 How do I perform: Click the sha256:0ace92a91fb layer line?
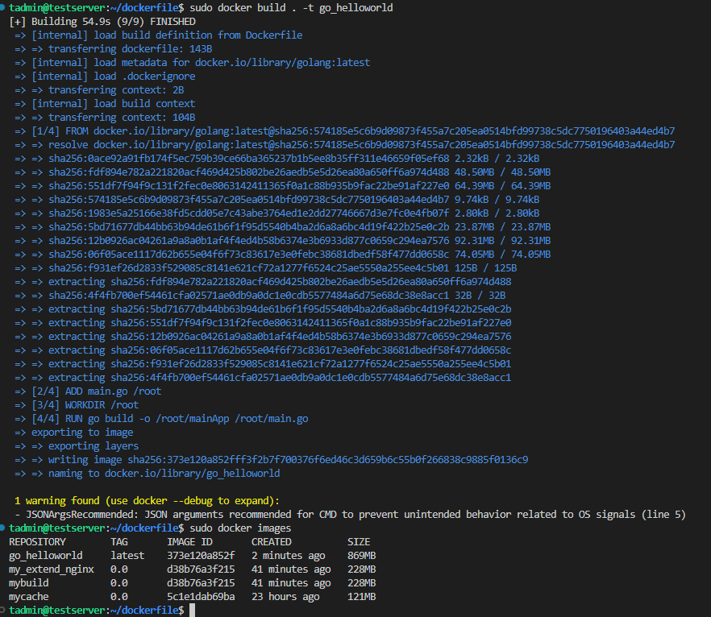[277, 159]
